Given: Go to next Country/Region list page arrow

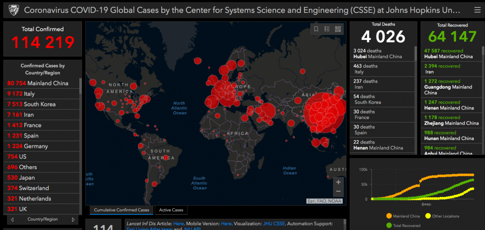Looking at the screenshot, I should (x=73, y=220).
